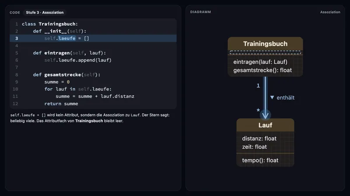The width and height of the screenshot is (350, 196).
Task: Click the Lauf class title in diagram
Action: [x=265, y=125]
